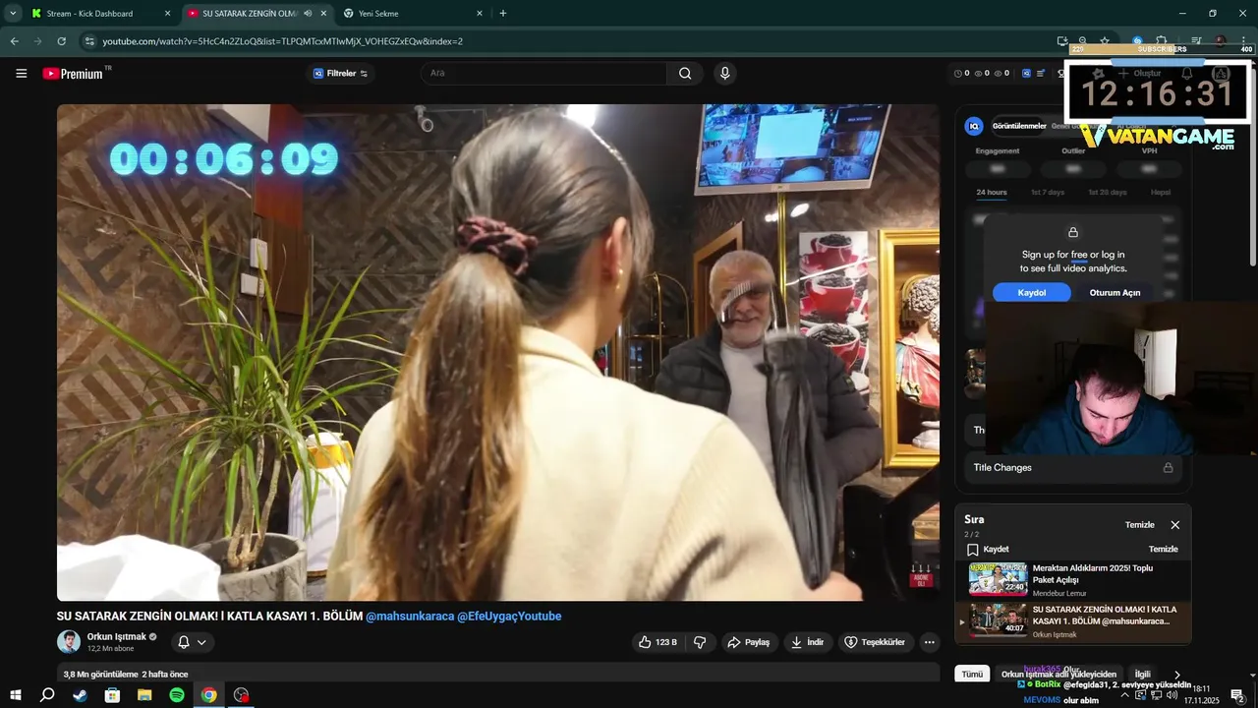Bookmark this page with the star icon
This screenshot has width=1258, height=708.
coord(1105,41)
